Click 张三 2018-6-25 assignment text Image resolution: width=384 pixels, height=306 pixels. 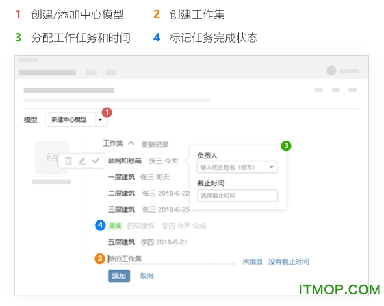click(x=166, y=209)
